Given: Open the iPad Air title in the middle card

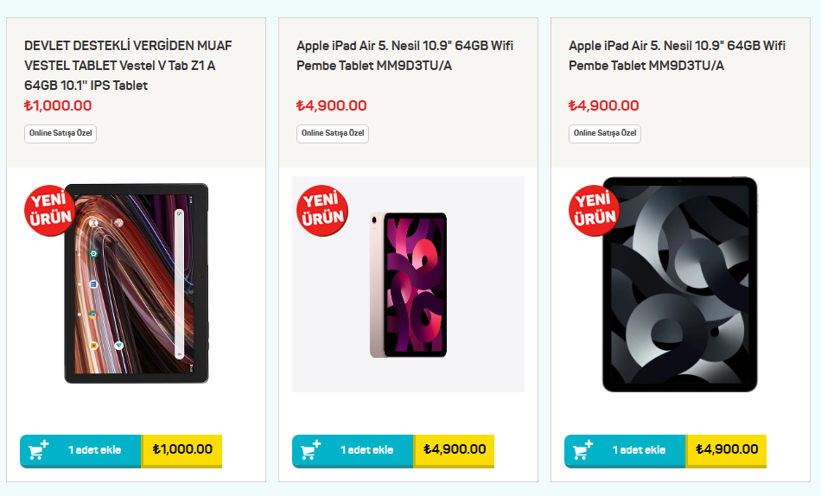Looking at the screenshot, I should pos(404,55).
